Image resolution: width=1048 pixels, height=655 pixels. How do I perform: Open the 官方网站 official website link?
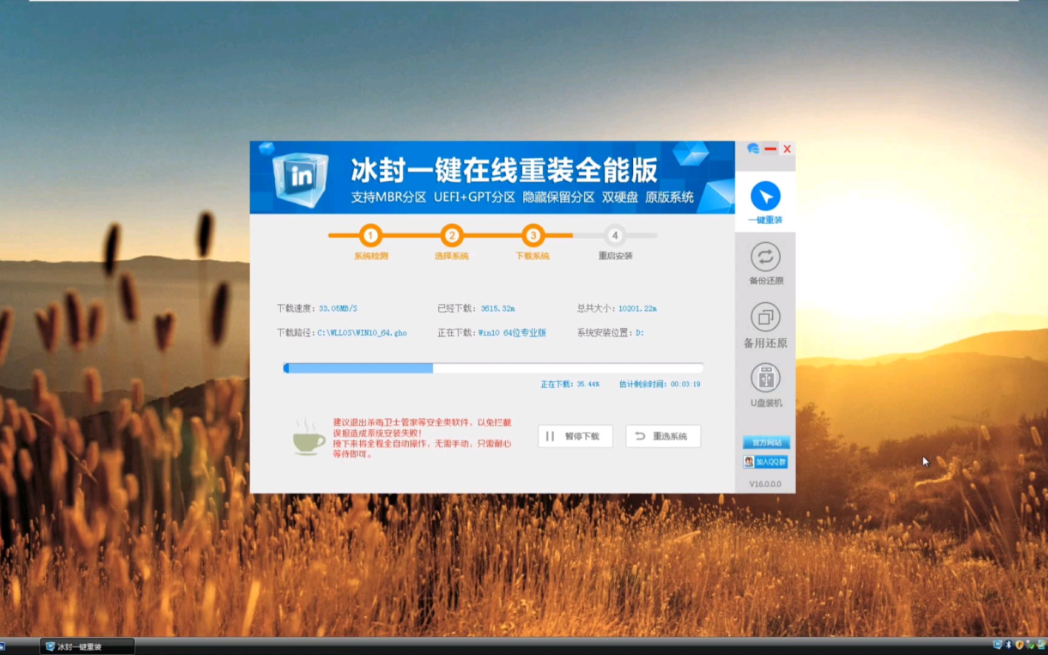(x=766, y=442)
